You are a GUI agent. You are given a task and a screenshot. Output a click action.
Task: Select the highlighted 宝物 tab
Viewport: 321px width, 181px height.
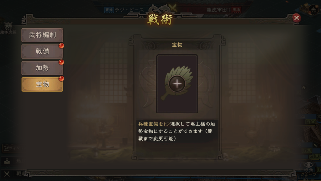(x=42, y=84)
